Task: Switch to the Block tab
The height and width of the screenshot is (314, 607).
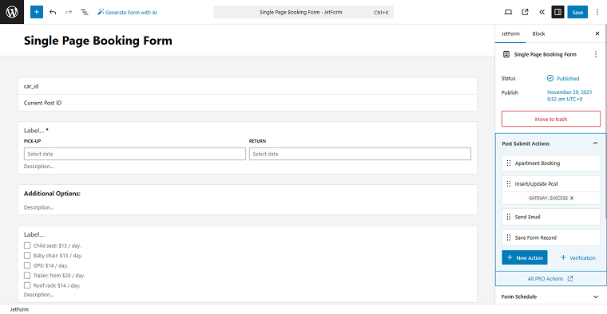Action: [x=538, y=33]
